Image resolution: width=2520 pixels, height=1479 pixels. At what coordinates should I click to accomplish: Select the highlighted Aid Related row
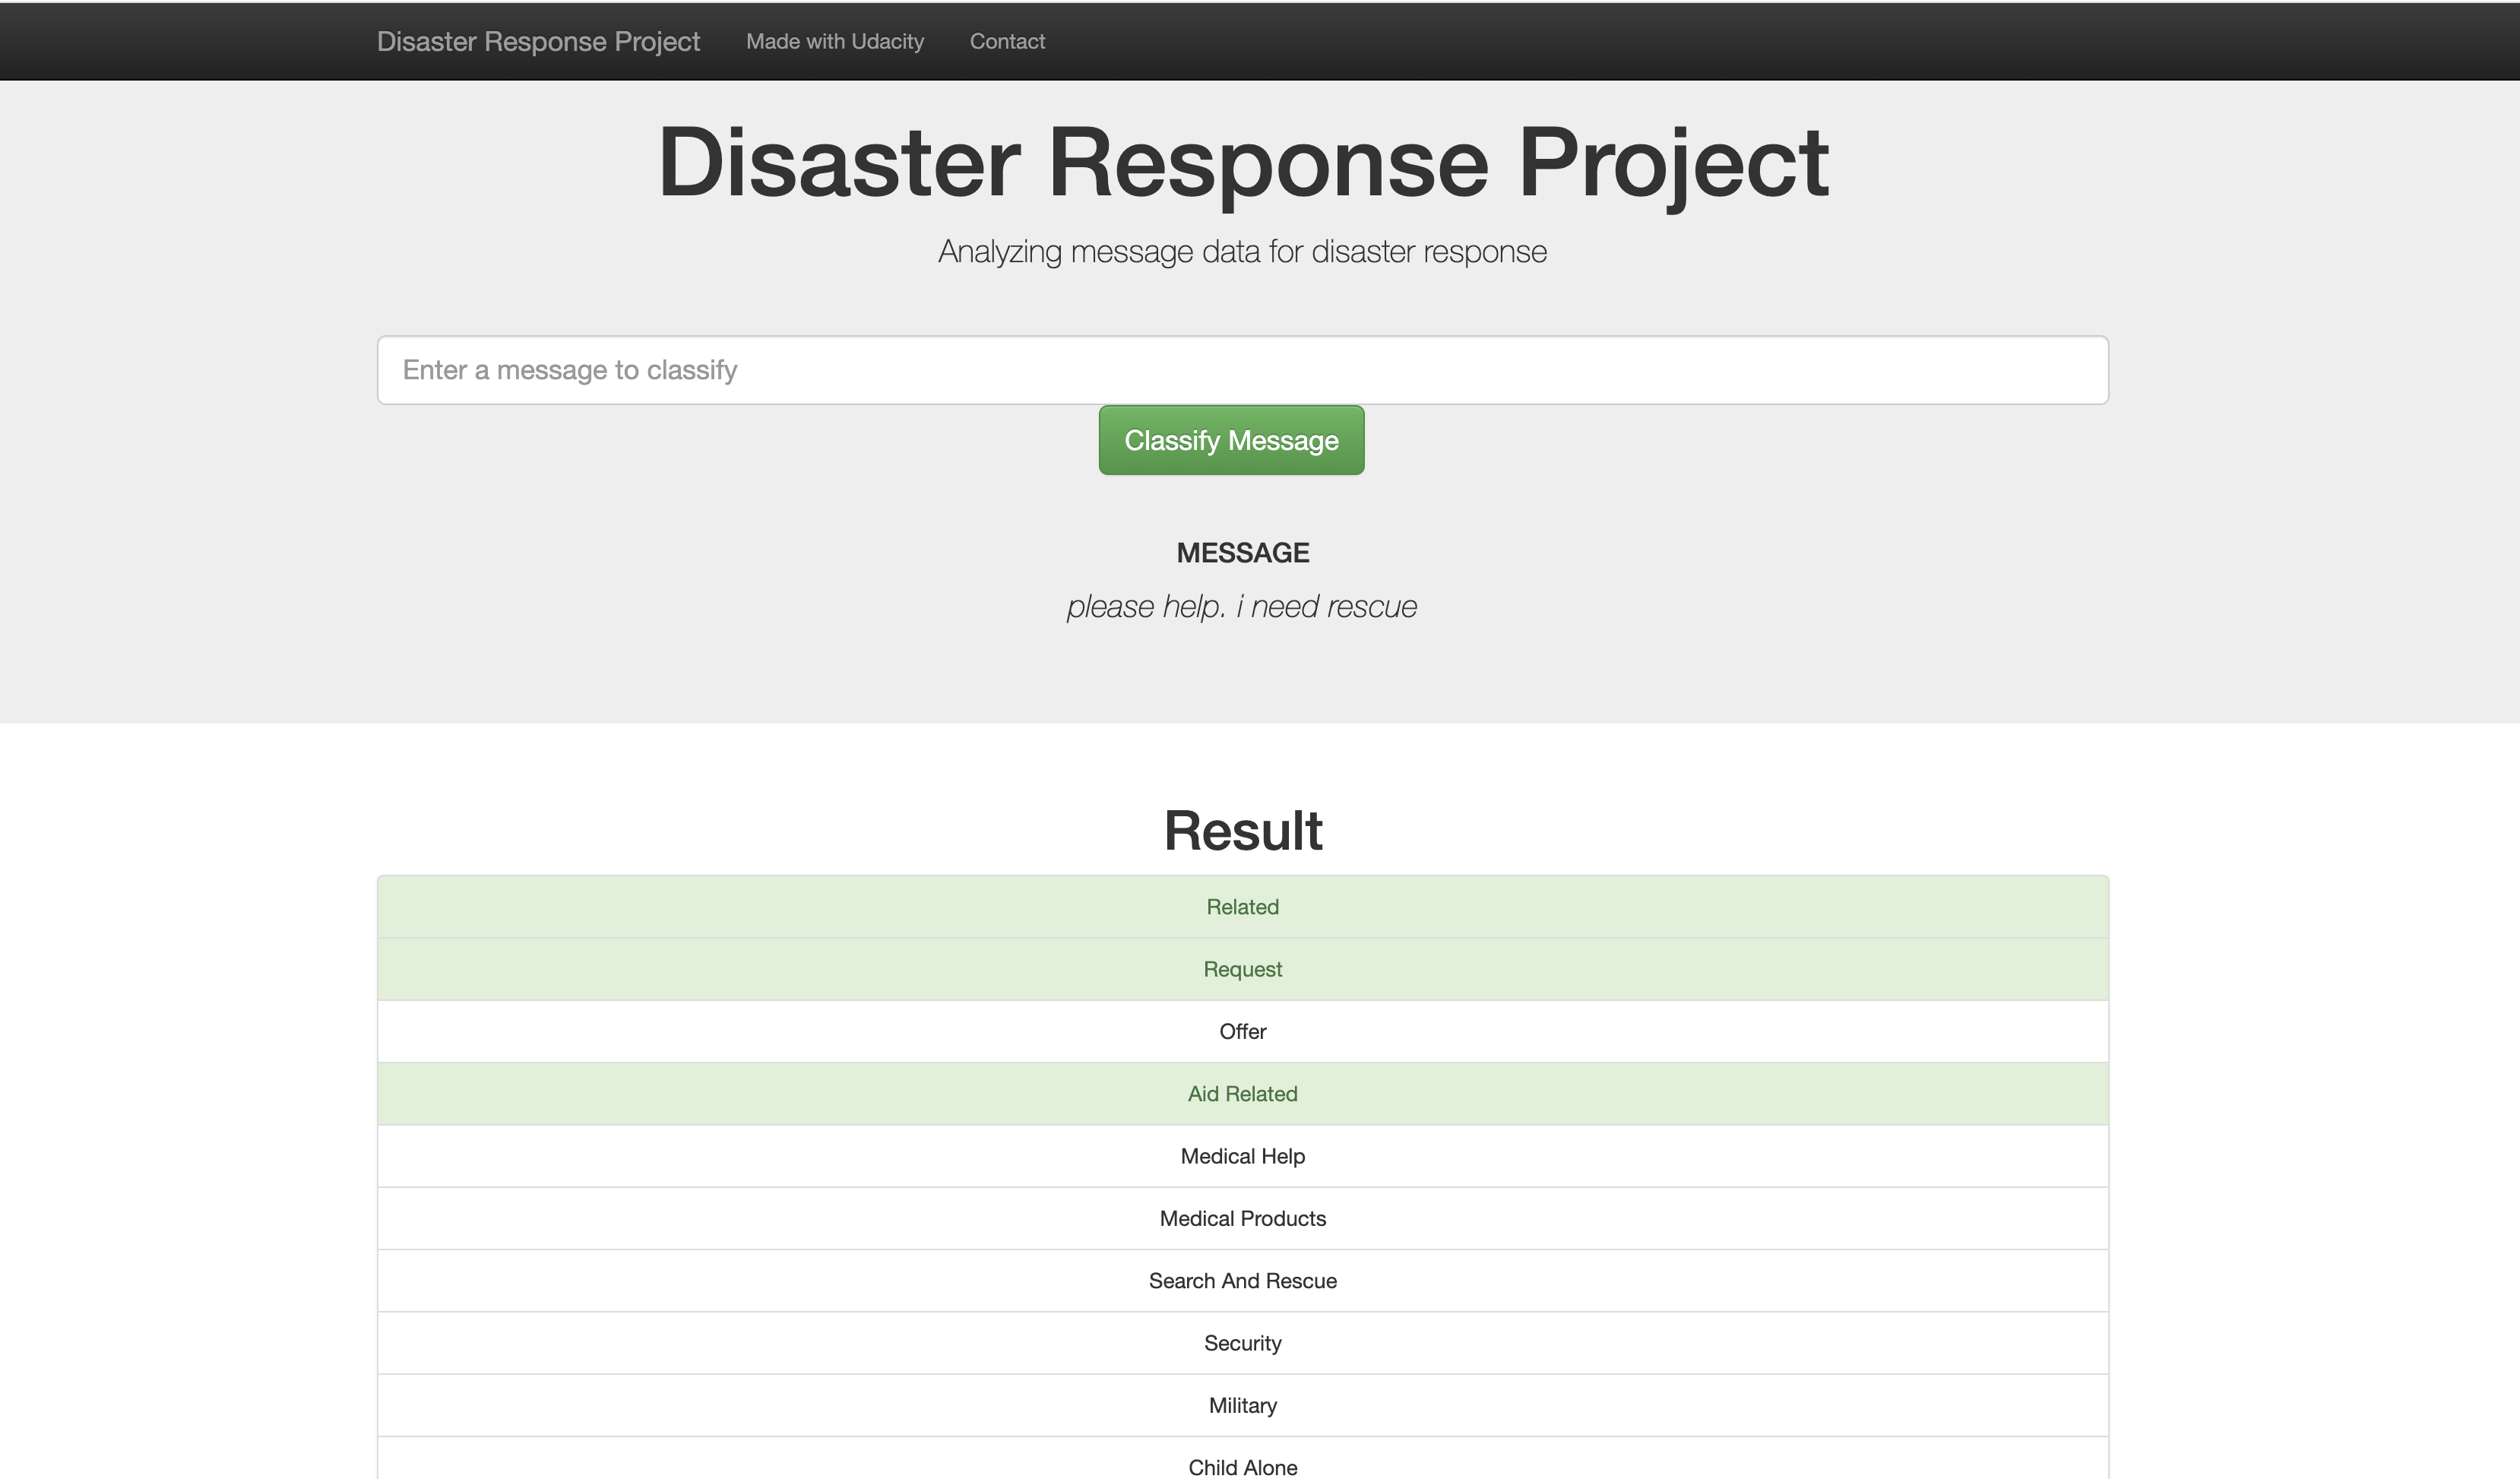1242,1093
